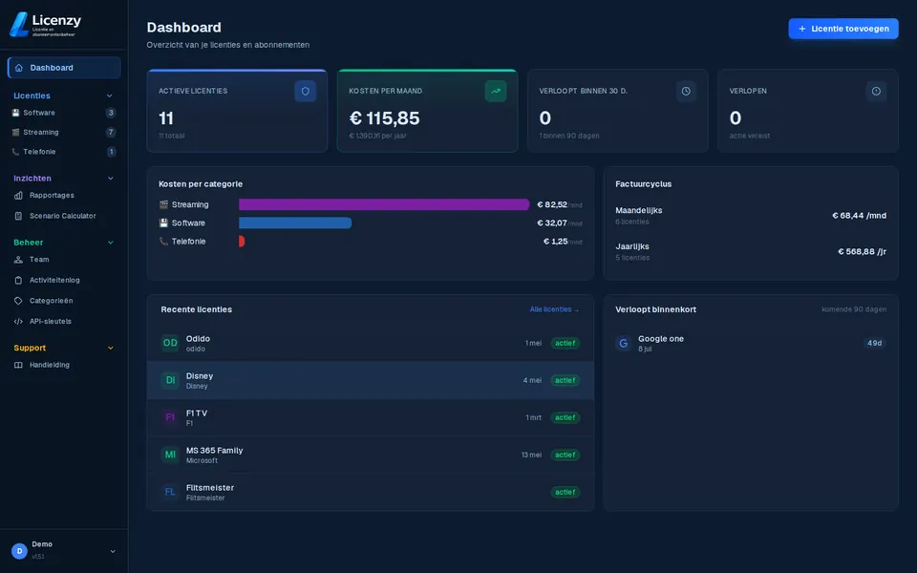
Task: Follow the Alle licenties link
Action: click(554, 309)
